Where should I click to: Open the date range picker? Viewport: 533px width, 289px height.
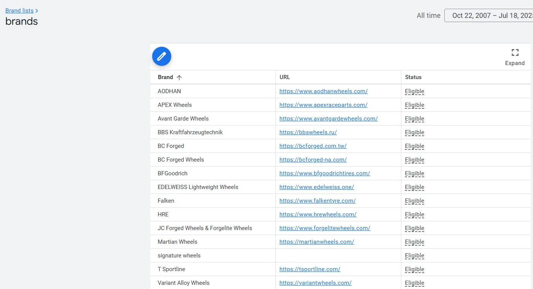pyautogui.click(x=491, y=15)
